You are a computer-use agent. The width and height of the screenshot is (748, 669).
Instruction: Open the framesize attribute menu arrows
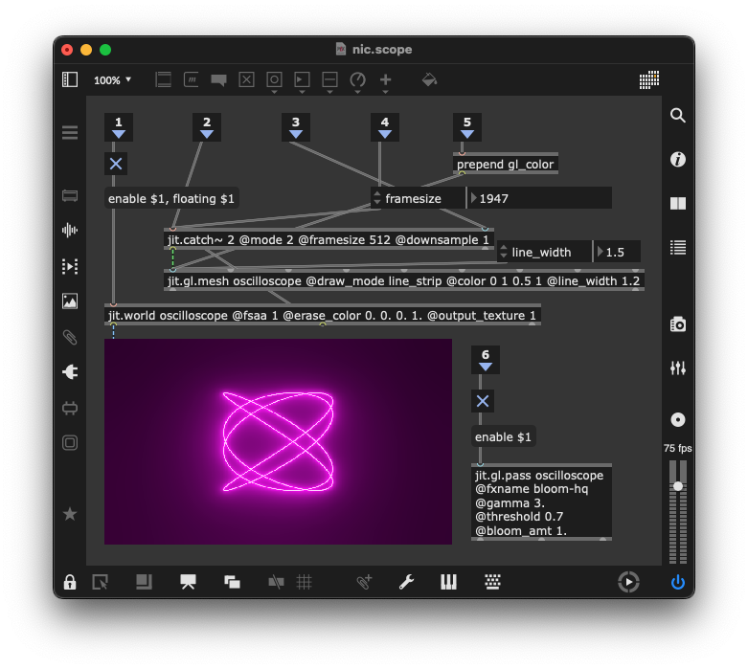click(x=377, y=199)
